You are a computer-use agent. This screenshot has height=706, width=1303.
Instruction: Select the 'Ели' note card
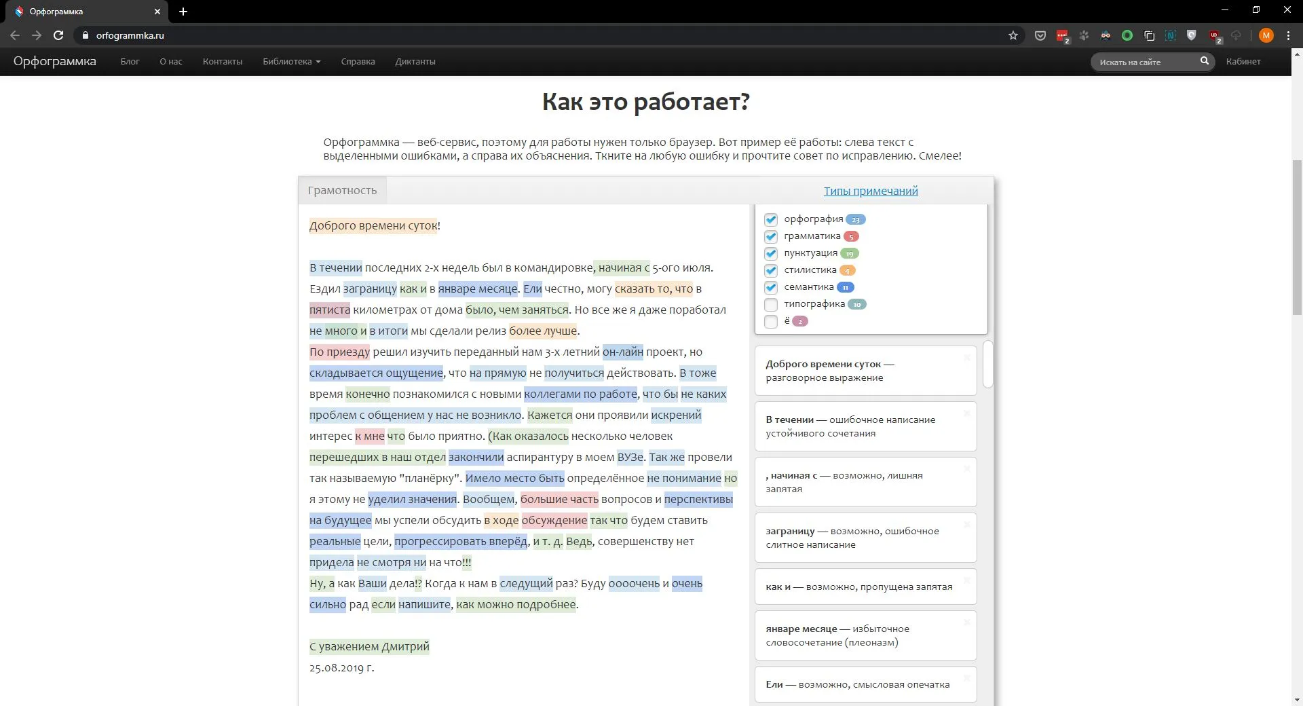click(x=865, y=684)
